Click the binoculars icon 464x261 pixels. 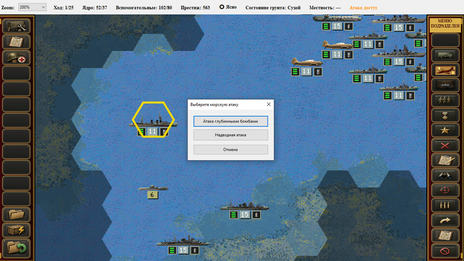pos(445,176)
